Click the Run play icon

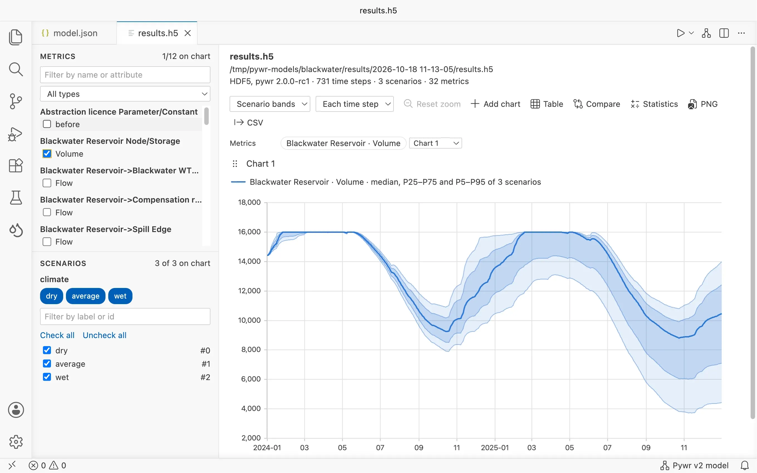click(680, 33)
